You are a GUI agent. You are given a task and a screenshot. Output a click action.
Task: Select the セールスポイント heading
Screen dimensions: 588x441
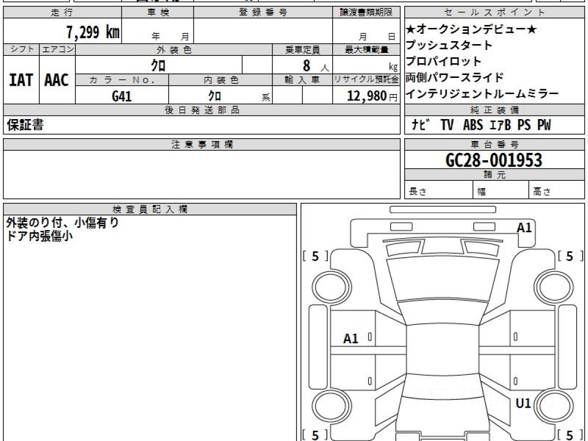pyautogui.click(x=495, y=13)
